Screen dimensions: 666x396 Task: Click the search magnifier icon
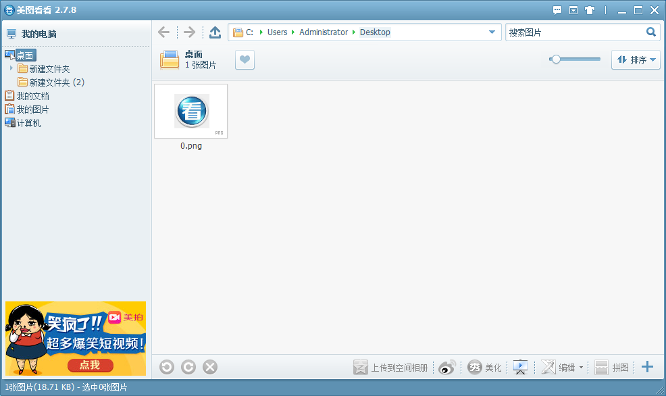pyautogui.click(x=650, y=32)
